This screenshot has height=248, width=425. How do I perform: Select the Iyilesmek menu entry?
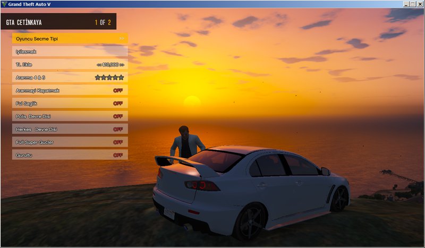tap(70, 52)
